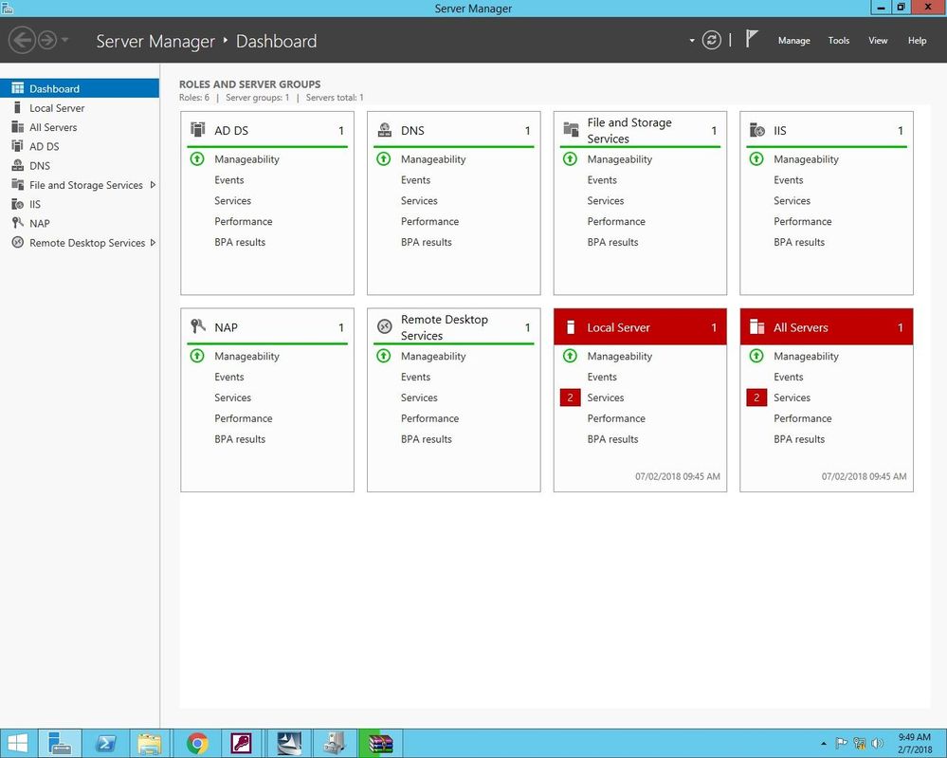
Task: Click the All Servers tile header icon
Action: tap(756, 327)
